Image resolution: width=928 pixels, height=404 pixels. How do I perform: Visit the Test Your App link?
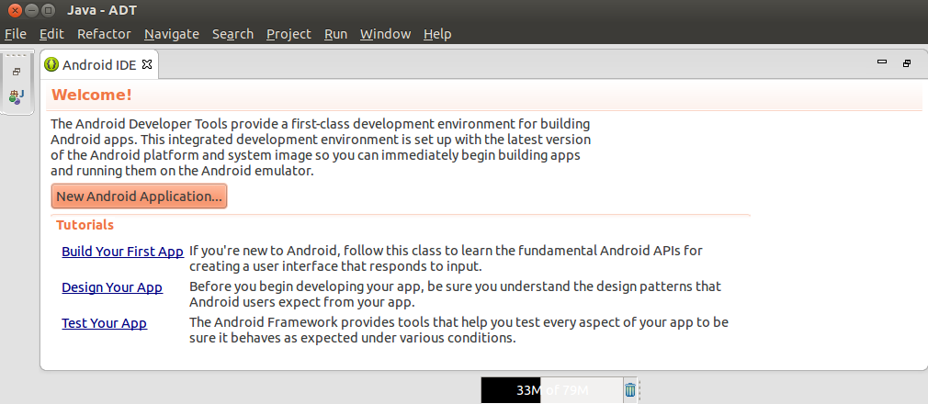tap(104, 323)
